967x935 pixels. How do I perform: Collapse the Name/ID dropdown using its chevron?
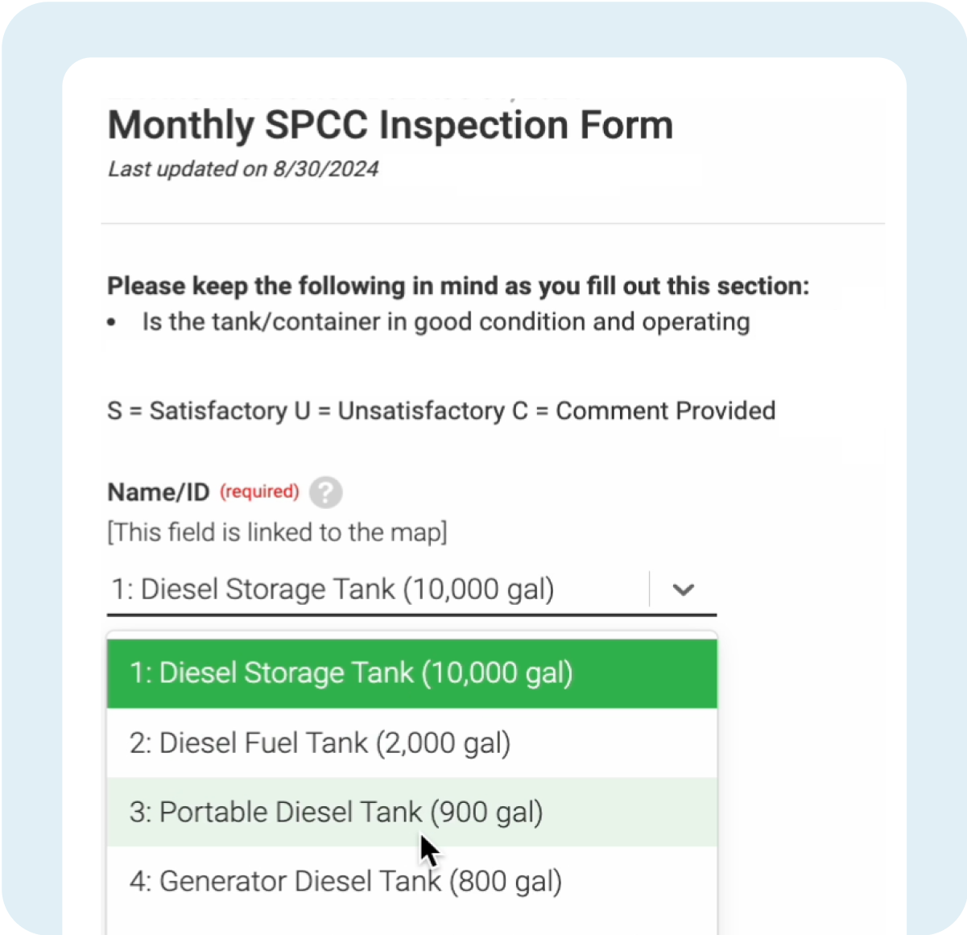tap(683, 590)
